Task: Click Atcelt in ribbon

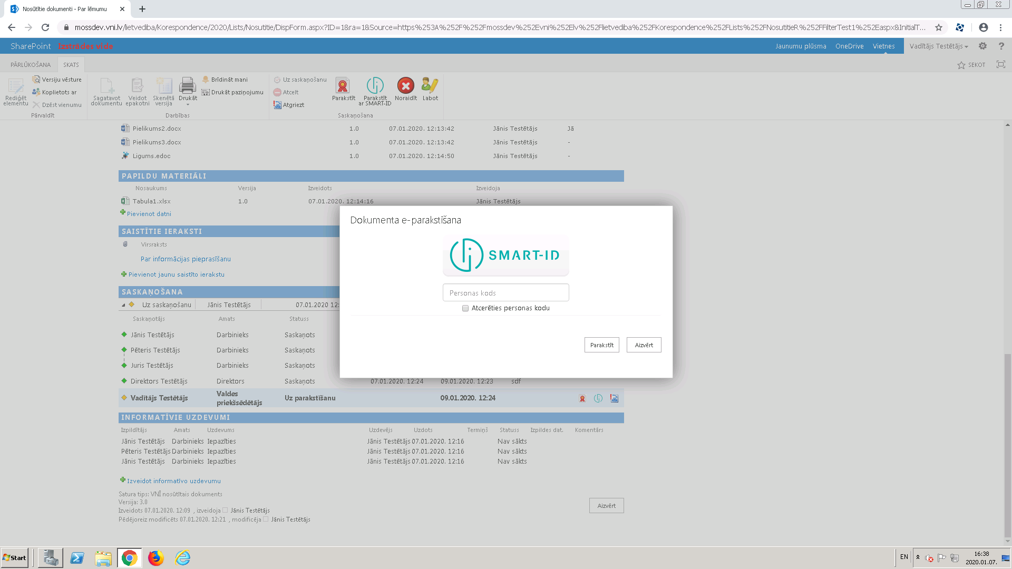Action: pyautogui.click(x=286, y=92)
